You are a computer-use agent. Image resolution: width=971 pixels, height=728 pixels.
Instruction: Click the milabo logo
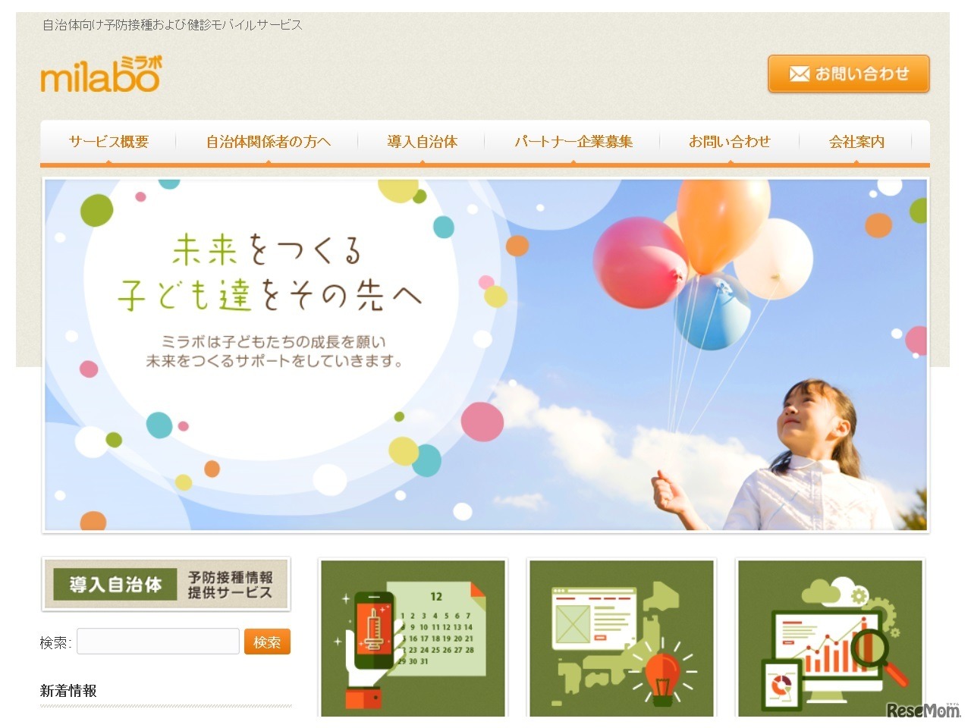point(100,74)
